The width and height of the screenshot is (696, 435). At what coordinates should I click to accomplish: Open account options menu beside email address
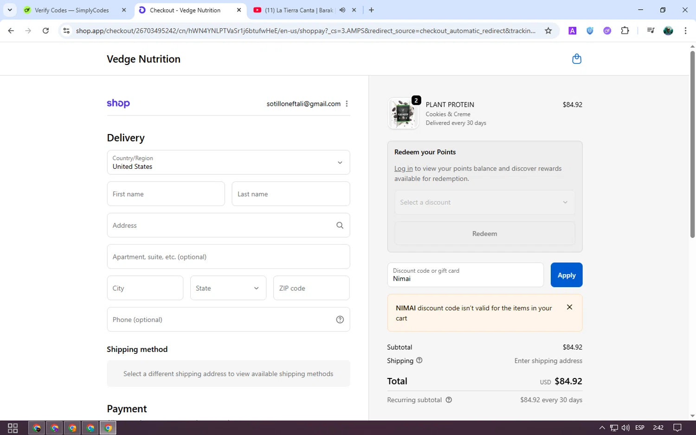tap(347, 104)
